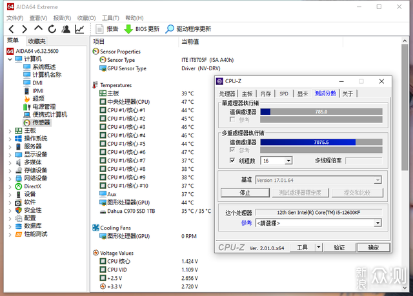The image size is (413, 296).
Task: Switch to CPU-Z 内存 tab
Action: click(265, 94)
